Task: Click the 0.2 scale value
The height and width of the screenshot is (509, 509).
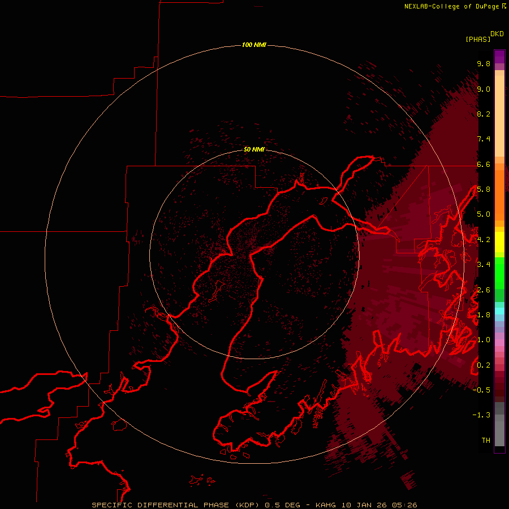Action: (484, 365)
